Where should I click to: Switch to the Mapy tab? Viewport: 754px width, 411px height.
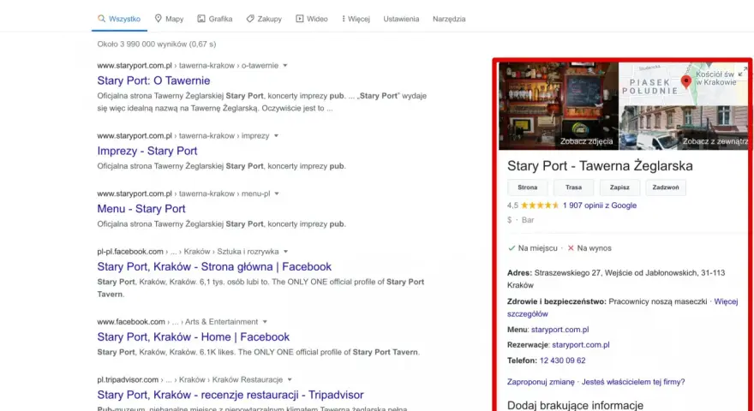coord(169,19)
